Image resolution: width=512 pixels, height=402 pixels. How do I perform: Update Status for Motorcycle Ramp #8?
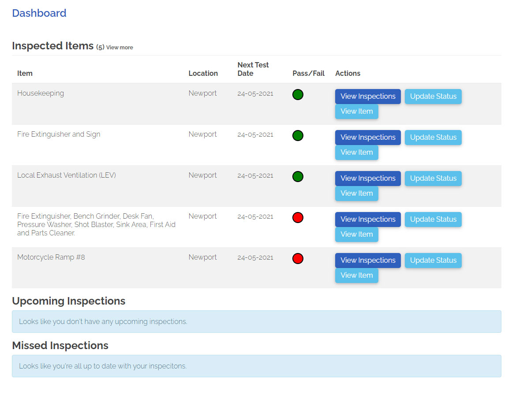click(433, 261)
